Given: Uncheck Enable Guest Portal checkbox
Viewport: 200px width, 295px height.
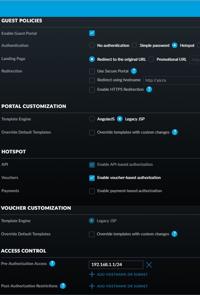Looking at the screenshot, I should tap(92, 33).
